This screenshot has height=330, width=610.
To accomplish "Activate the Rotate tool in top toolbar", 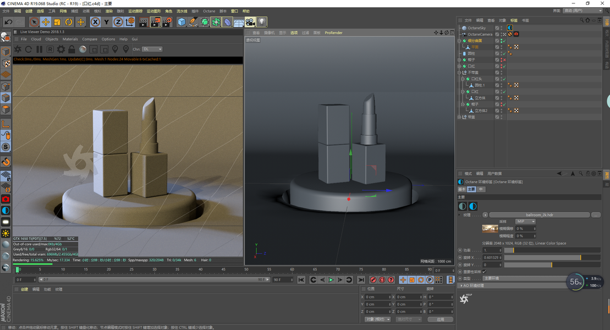I will 69,22.
